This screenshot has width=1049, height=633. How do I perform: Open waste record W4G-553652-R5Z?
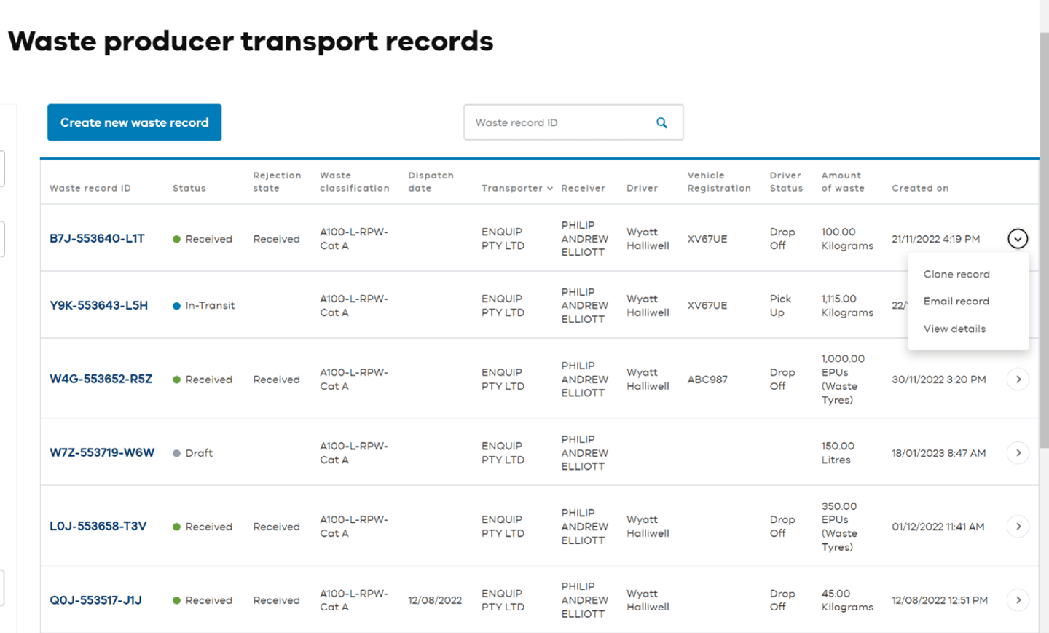pos(101,379)
